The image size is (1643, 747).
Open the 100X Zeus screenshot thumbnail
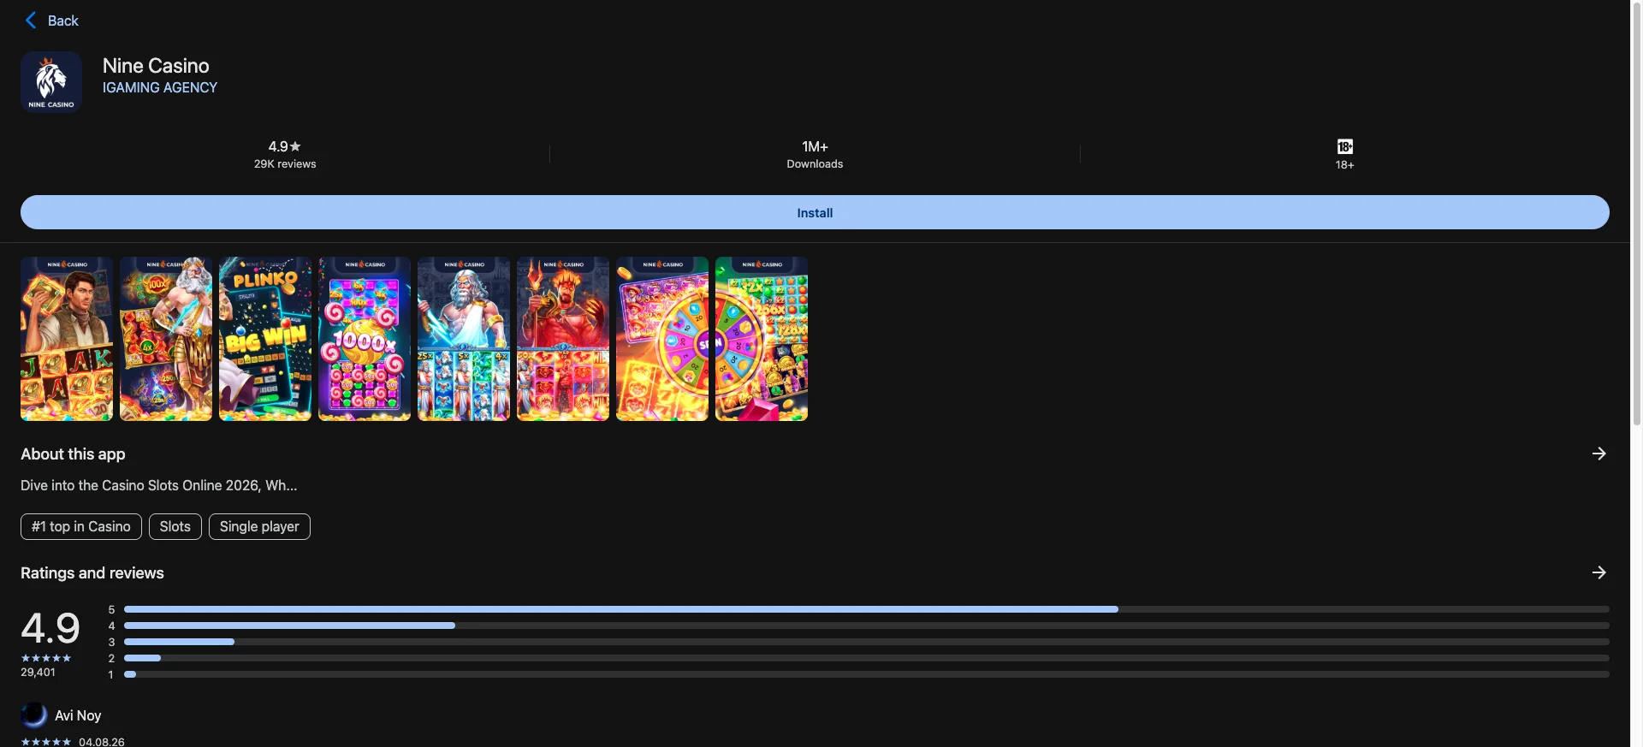[166, 339]
